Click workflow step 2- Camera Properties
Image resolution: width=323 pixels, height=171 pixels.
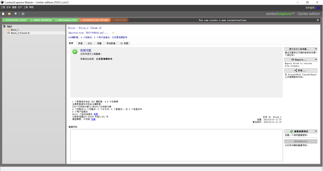tap(41, 20)
